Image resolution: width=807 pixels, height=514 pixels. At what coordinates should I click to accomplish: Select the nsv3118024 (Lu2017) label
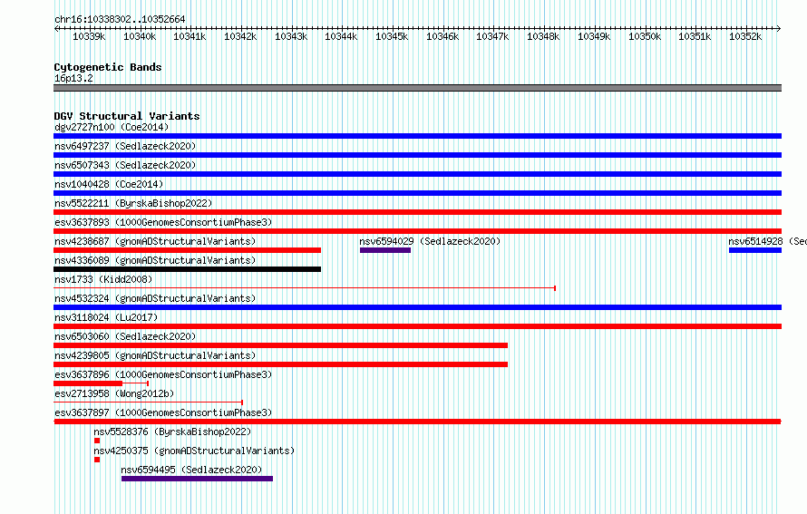coord(106,317)
